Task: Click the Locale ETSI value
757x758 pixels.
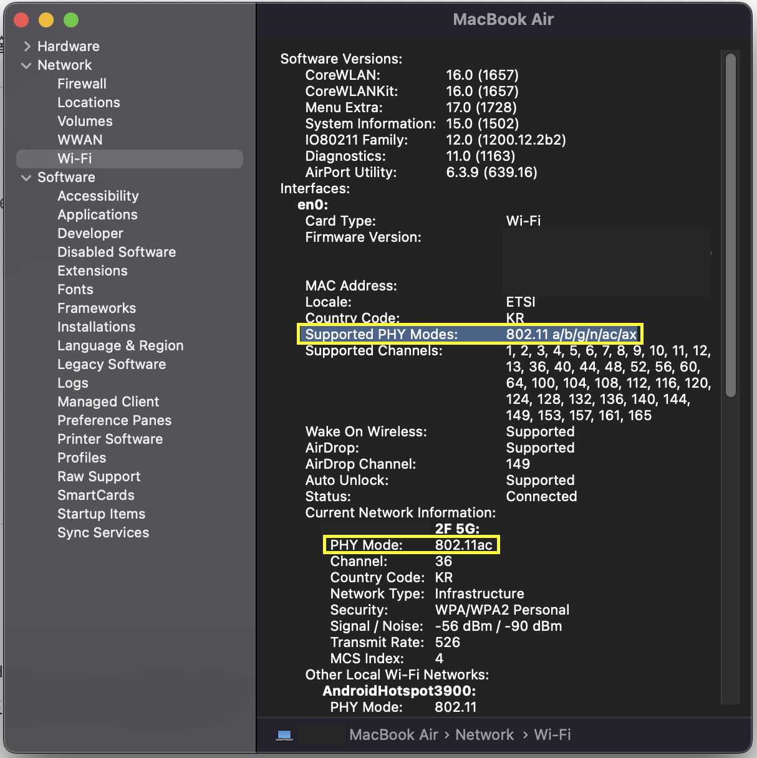Action: tap(521, 302)
